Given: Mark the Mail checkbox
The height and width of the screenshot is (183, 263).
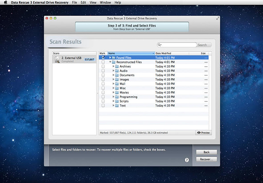Looking at the screenshot, I should coord(103,84).
